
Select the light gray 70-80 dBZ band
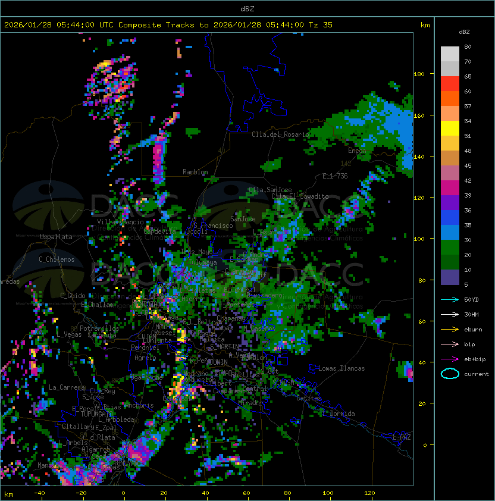coord(450,54)
